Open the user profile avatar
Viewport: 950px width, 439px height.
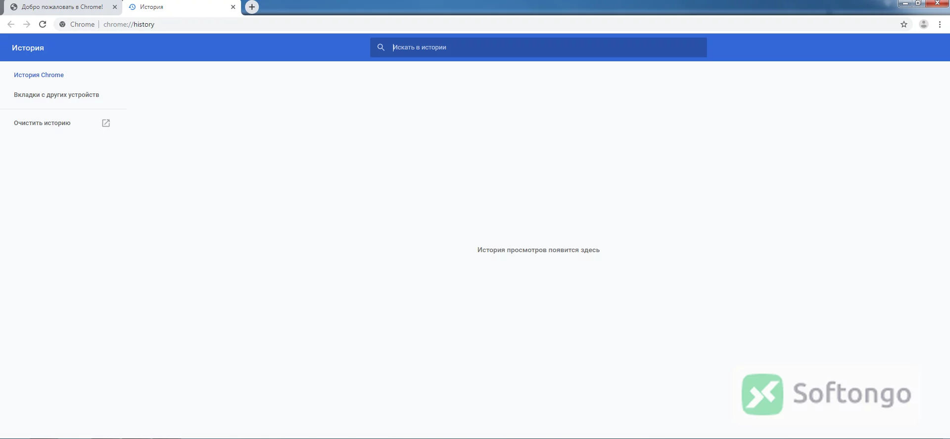[x=924, y=24]
